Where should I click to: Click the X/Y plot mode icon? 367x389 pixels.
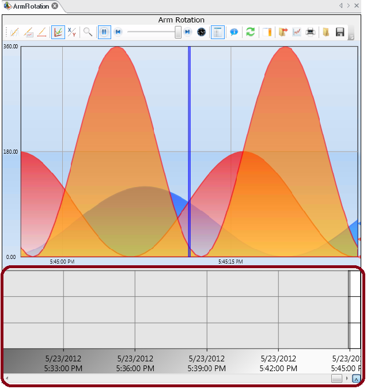[72, 32]
